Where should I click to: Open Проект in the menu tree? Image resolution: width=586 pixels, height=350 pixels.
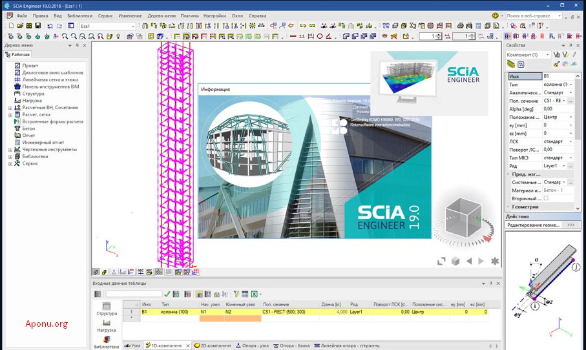[30, 65]
